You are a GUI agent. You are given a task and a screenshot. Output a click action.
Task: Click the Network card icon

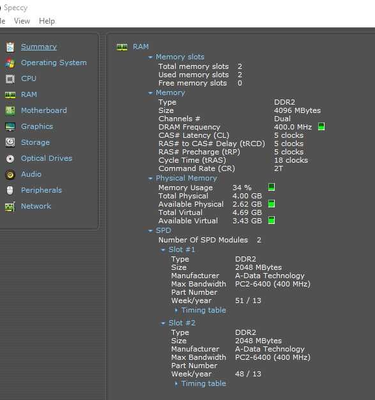[x=10, y=207]
